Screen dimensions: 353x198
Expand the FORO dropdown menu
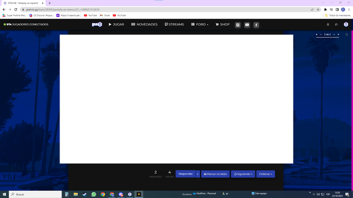point(200,24)
